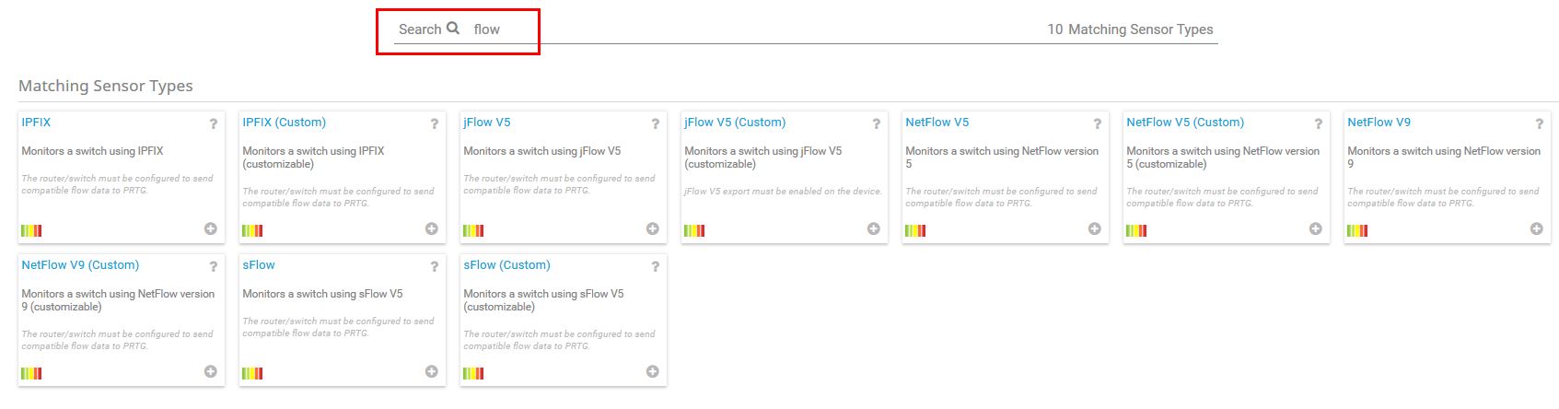Select the NetFlow V5 (Custom) title link
The height and width of the screenshot is (409, 1559).
(1184, 123)
